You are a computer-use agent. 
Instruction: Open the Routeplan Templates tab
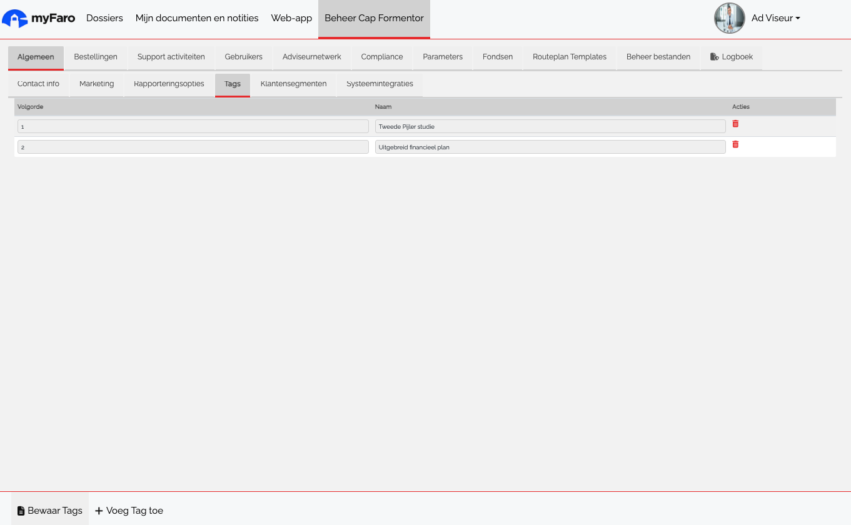[x=569, y=57]
